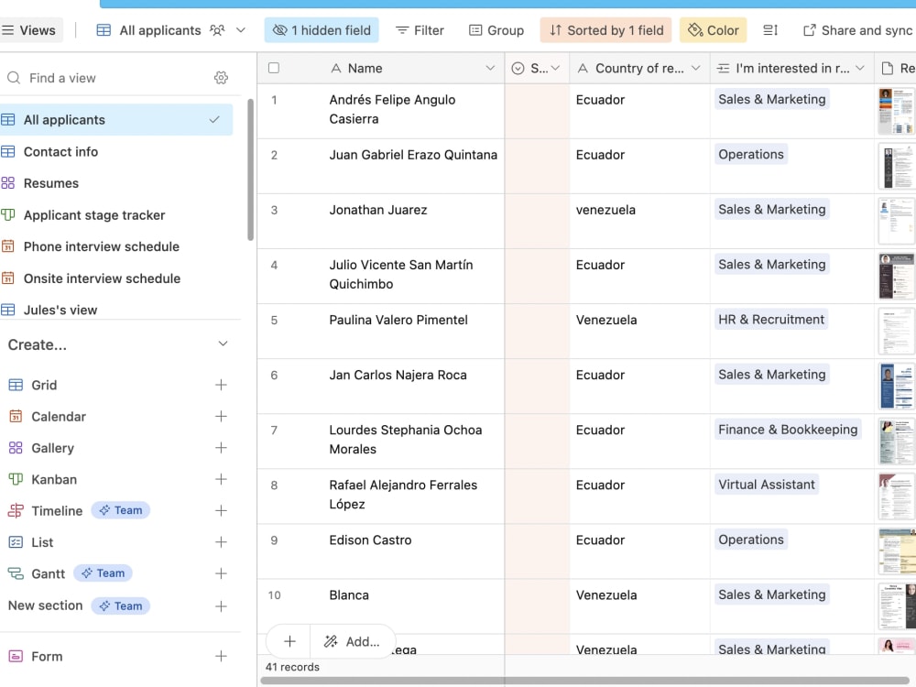Open the S... status column dropdown
This screenshot has width=916, height=687.
click(556, 69)
